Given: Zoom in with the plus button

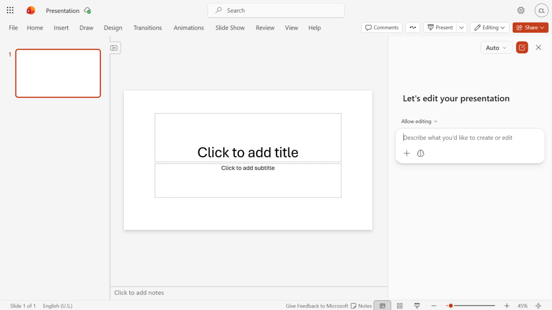Looking at the screenshot, I should coord(507,306).
